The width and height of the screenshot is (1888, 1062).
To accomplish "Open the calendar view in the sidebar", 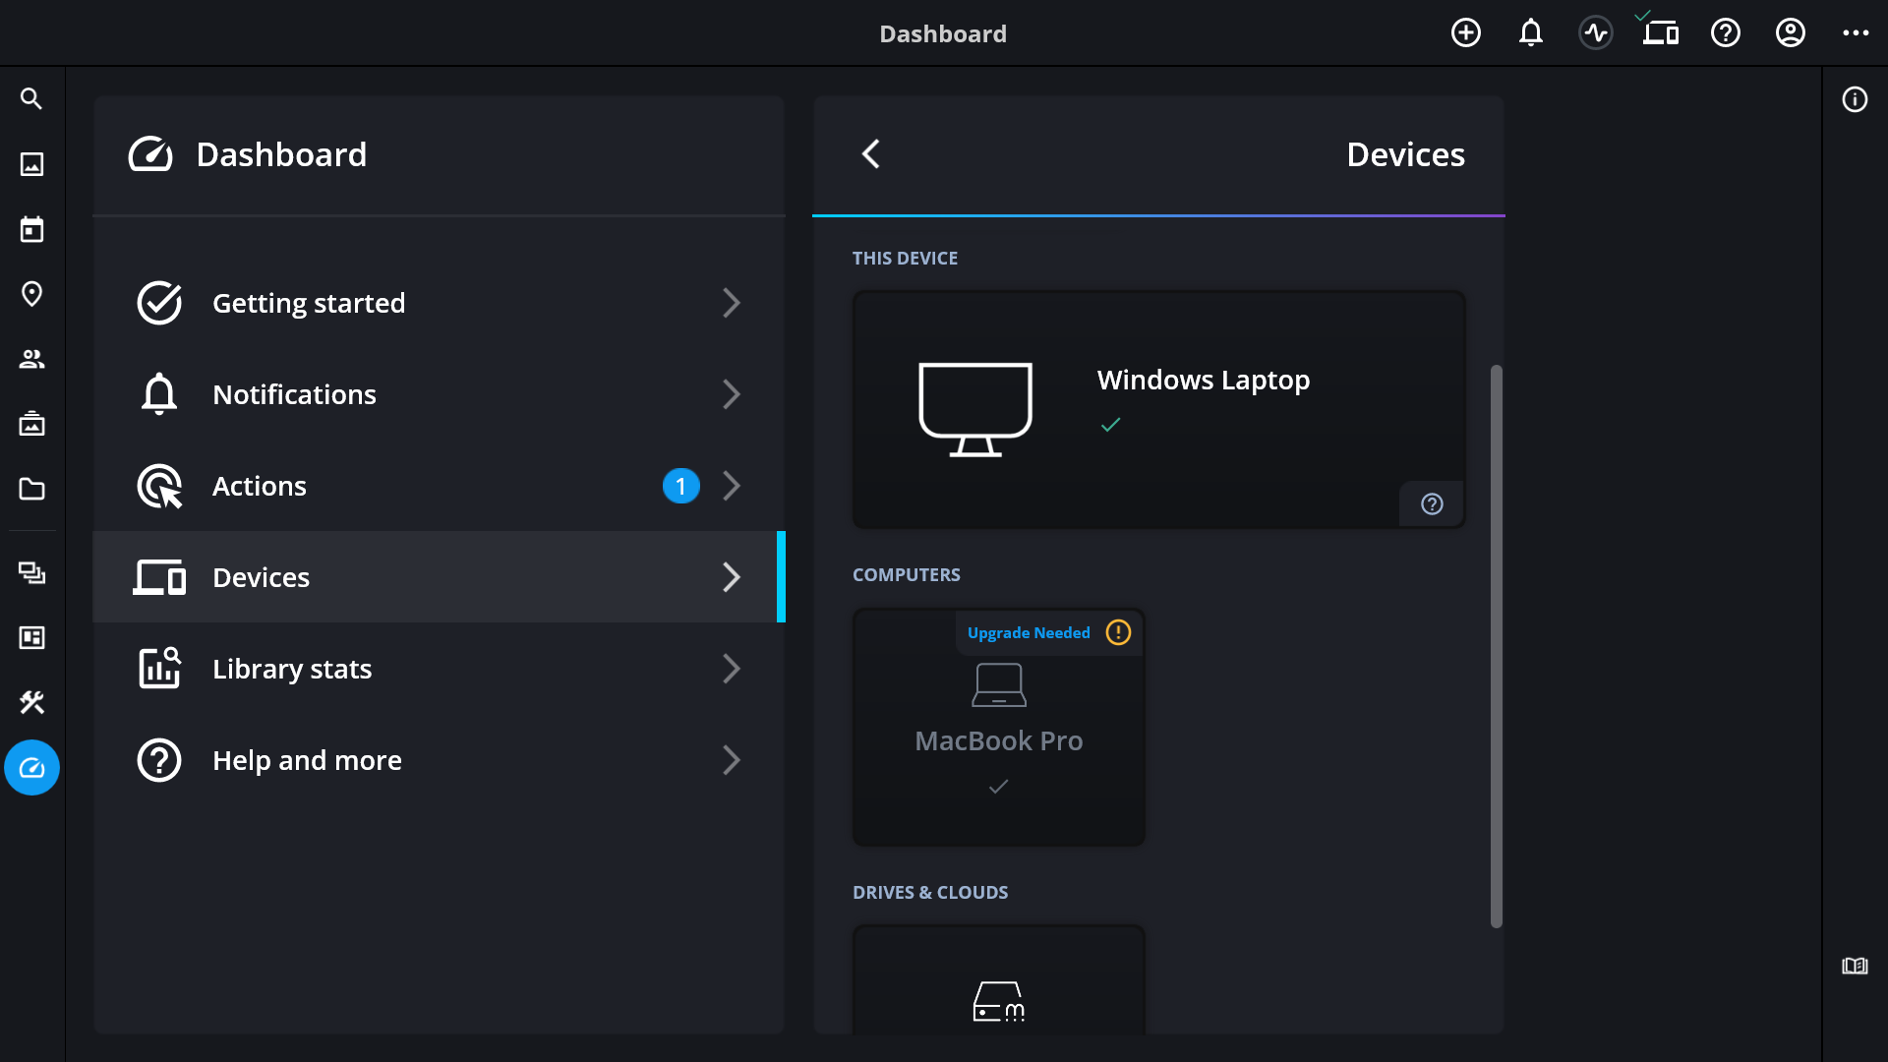I will [x=31, y=229].
